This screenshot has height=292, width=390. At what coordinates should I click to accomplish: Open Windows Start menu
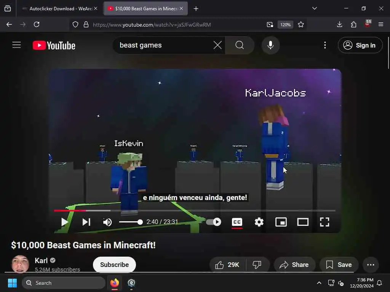coord(12,283)
